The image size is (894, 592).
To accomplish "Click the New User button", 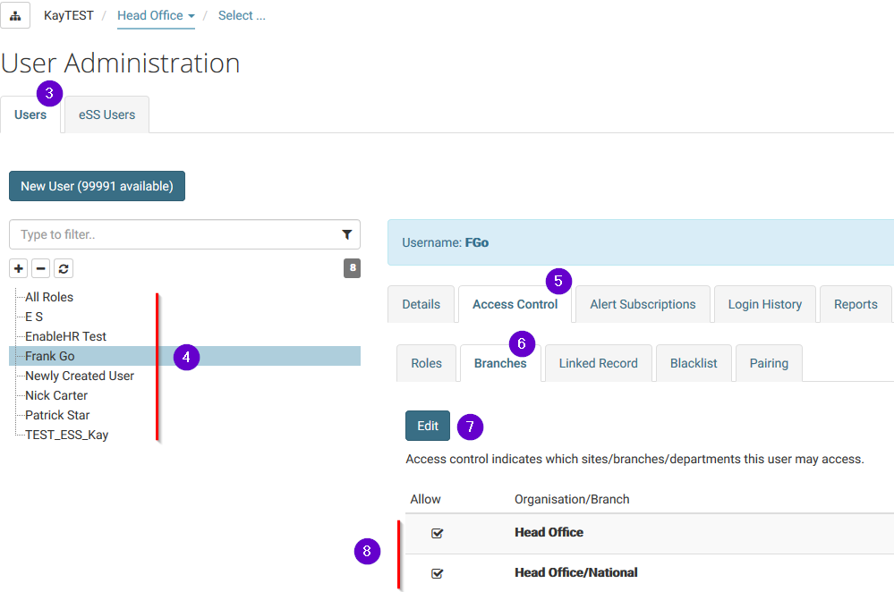I will coord(97,186).
